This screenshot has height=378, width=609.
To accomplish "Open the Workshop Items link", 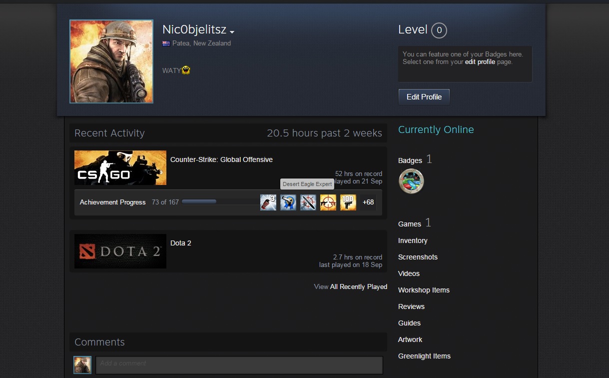I will pyautogui.click(x=424, y=290).
